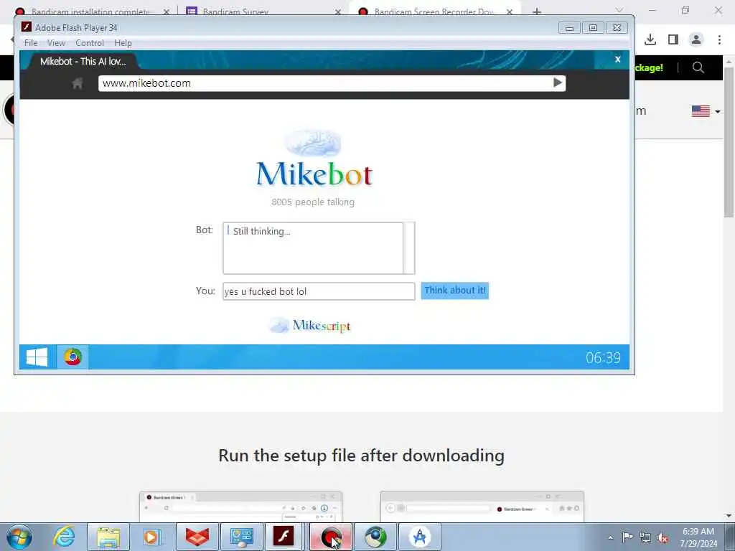
Task: Open the View menu in Flash Player
Action: 56,42
